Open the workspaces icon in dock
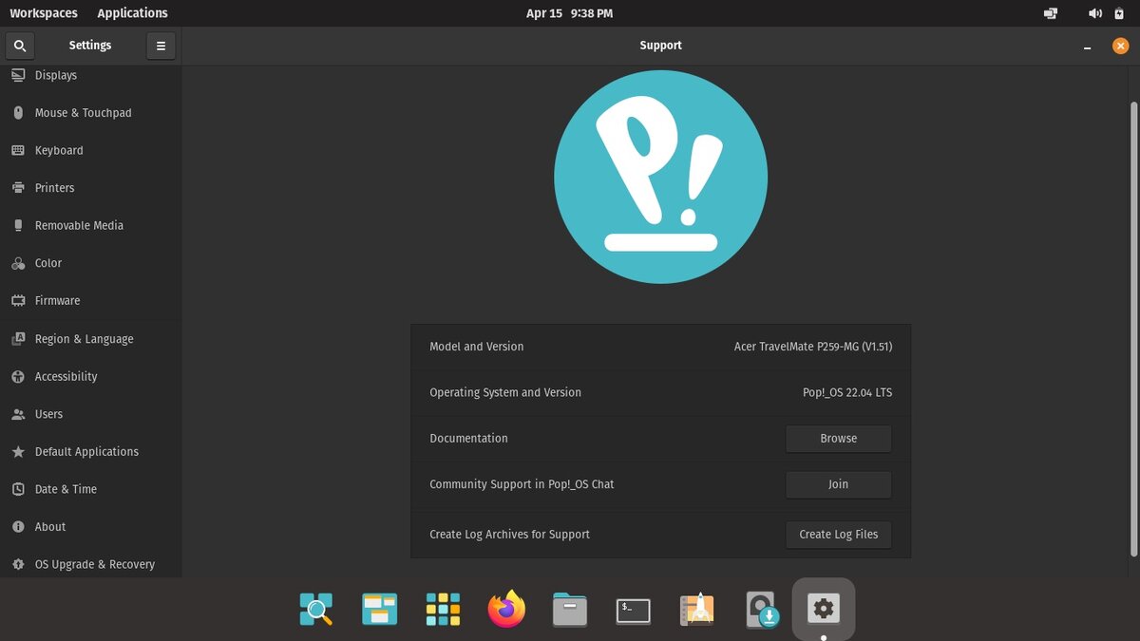 (x=380, y=609)
